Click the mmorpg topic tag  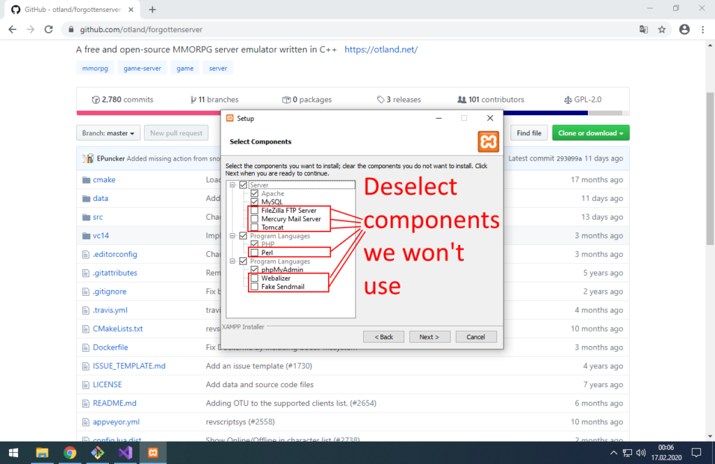point(95,68)
